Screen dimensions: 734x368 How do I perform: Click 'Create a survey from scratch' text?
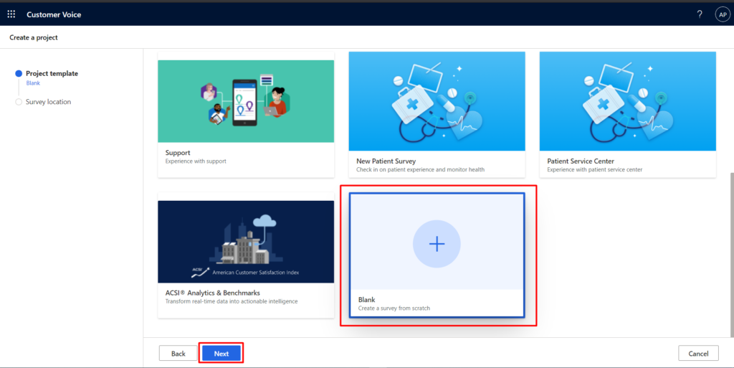[x=394, y=308]
